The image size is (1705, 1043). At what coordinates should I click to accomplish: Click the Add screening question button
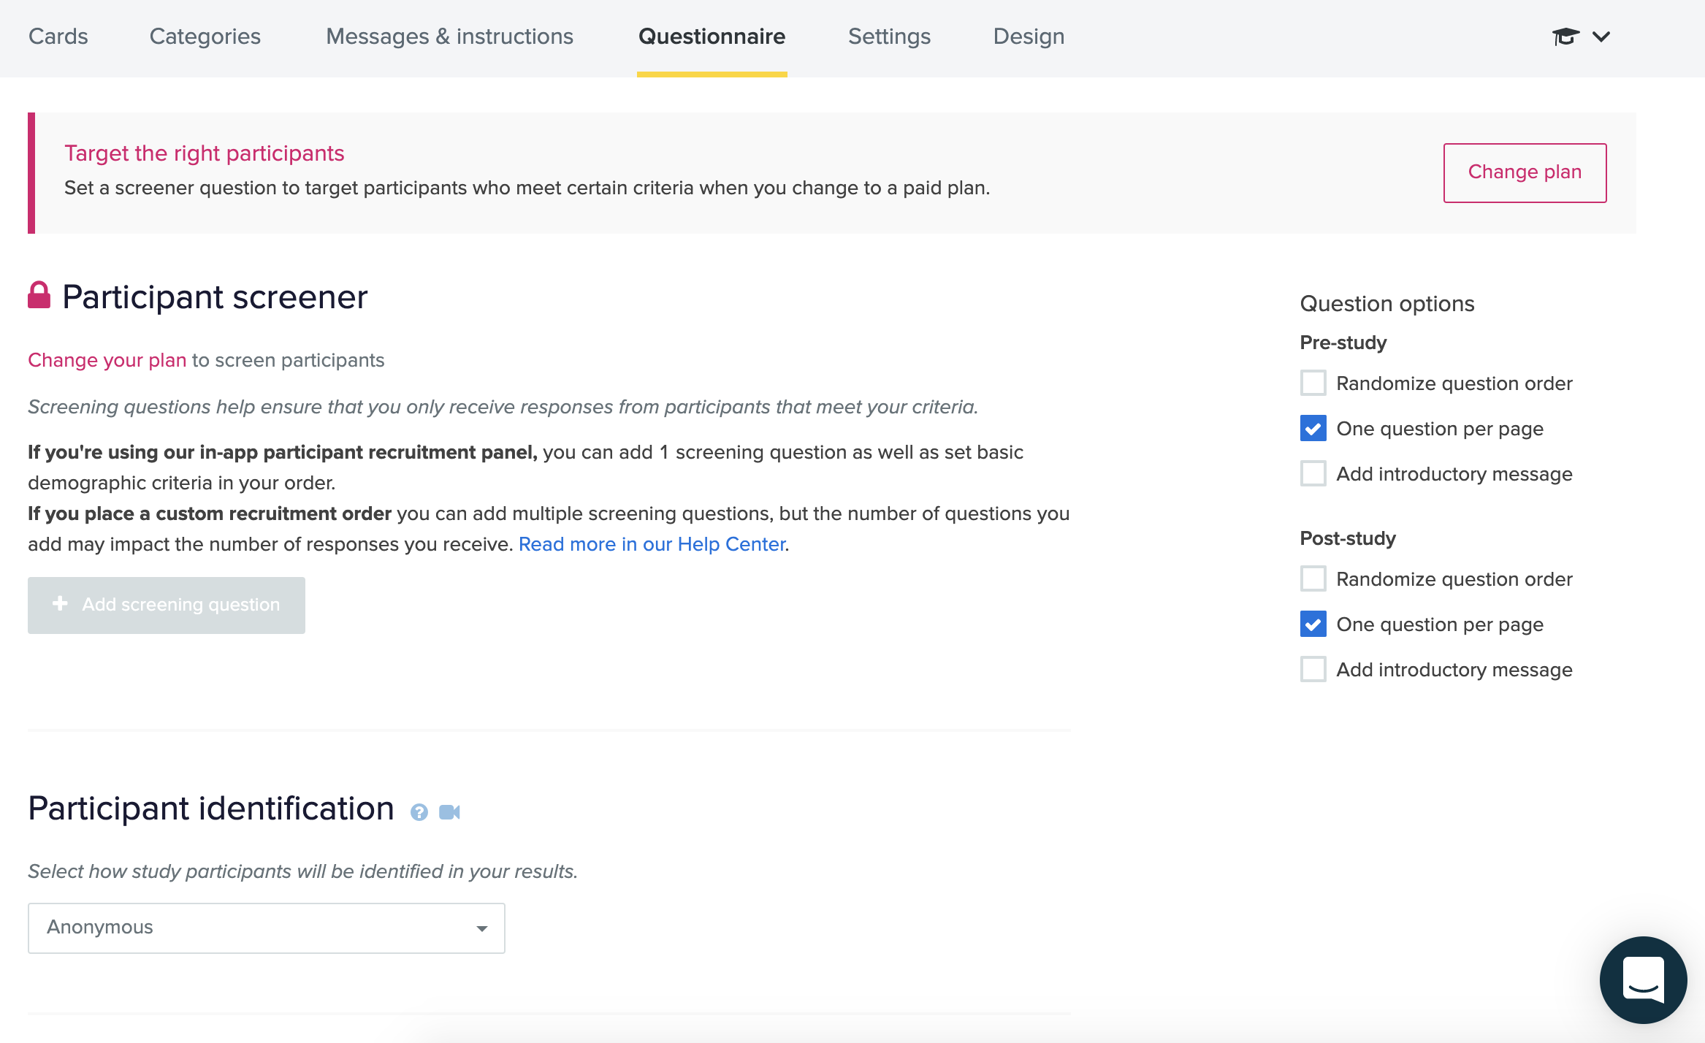166,604
